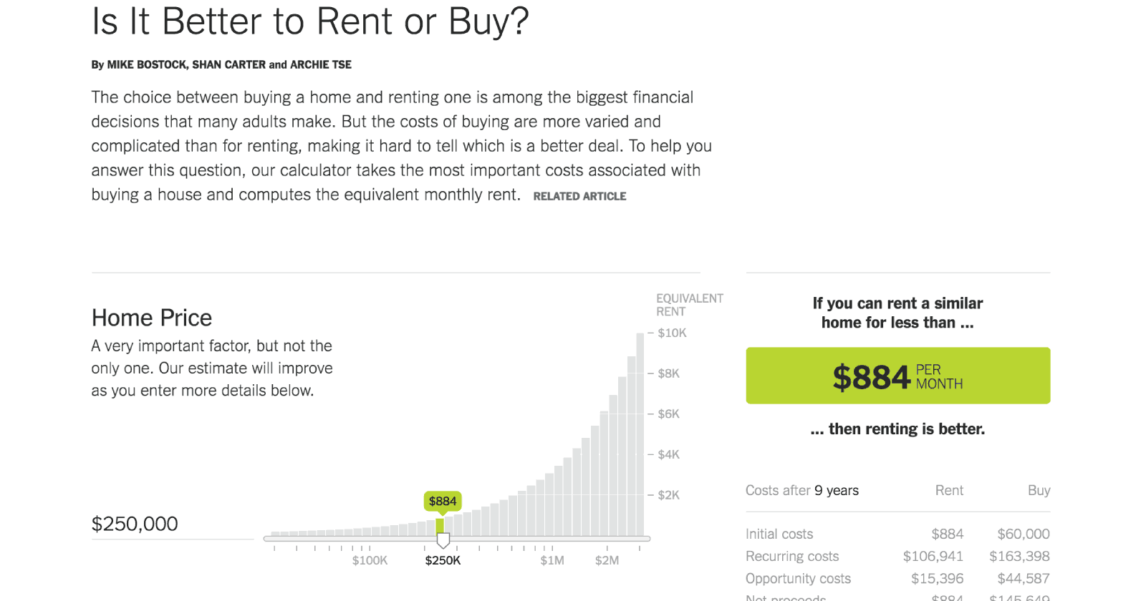
Task: Click the Rent column header
Action: tap(949, 490)
